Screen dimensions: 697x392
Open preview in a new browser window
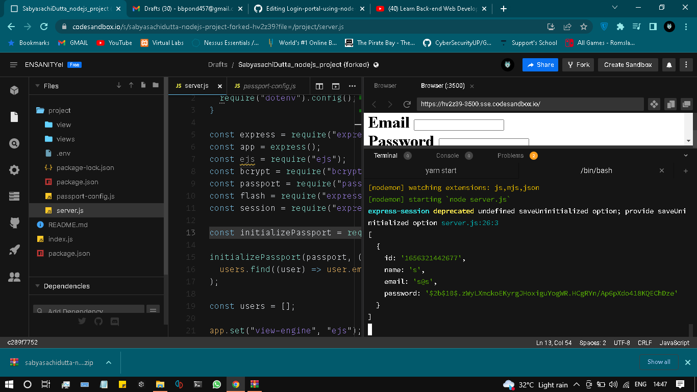click(686, 104)
